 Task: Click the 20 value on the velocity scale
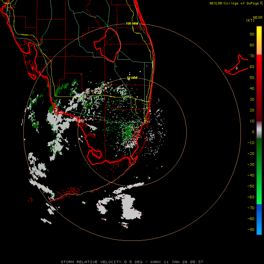pyautogui.click(x=252, y=110)
